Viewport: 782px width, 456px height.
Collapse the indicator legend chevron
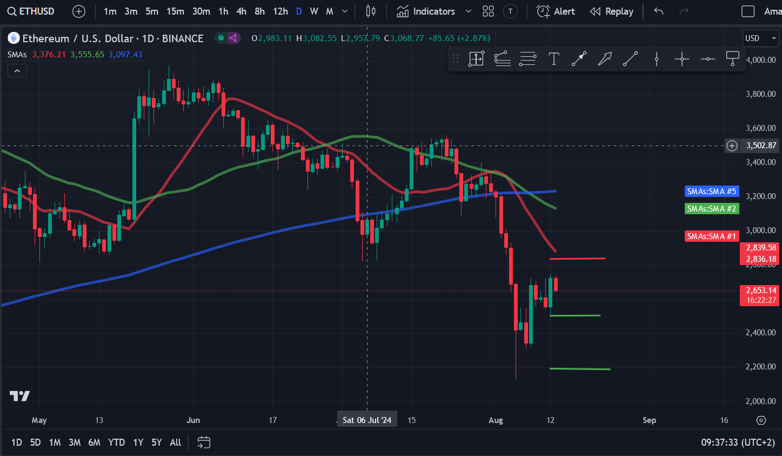(x=17, y=71)
